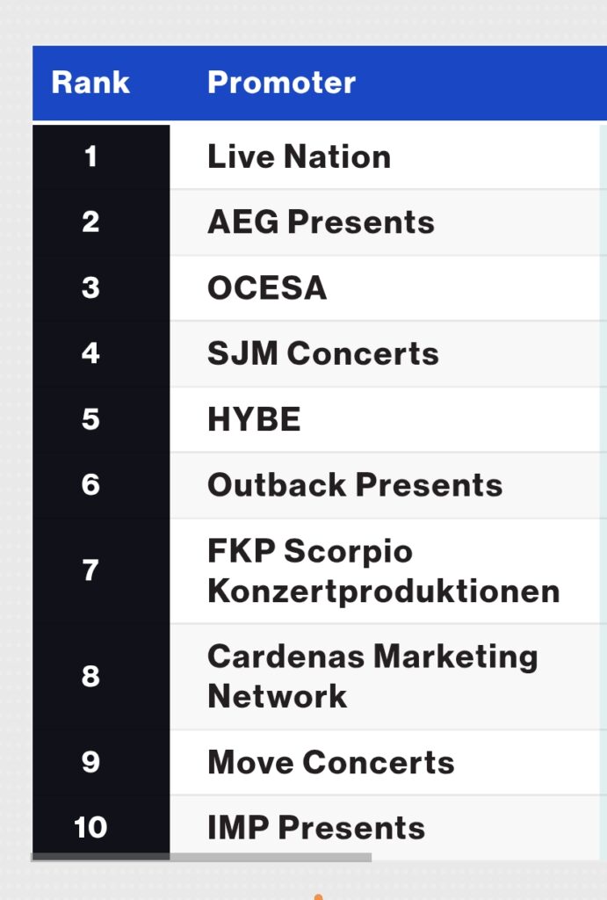Click the HYBE promoter name
The image size is (607, 900).
pos(254,419)
